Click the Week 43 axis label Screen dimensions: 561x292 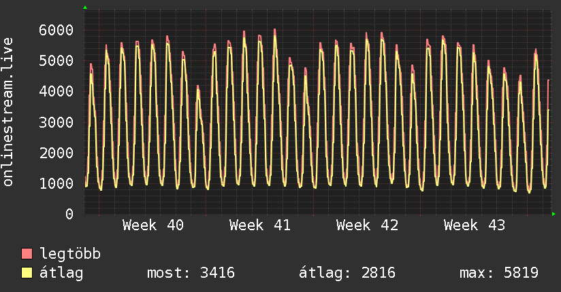474,225
